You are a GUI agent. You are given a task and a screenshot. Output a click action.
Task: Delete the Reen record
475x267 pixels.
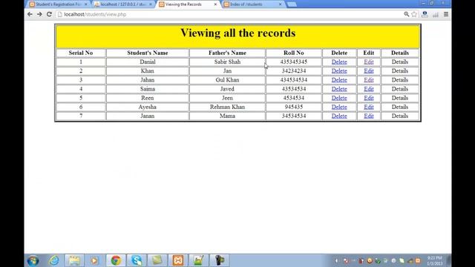pos(339,98)
